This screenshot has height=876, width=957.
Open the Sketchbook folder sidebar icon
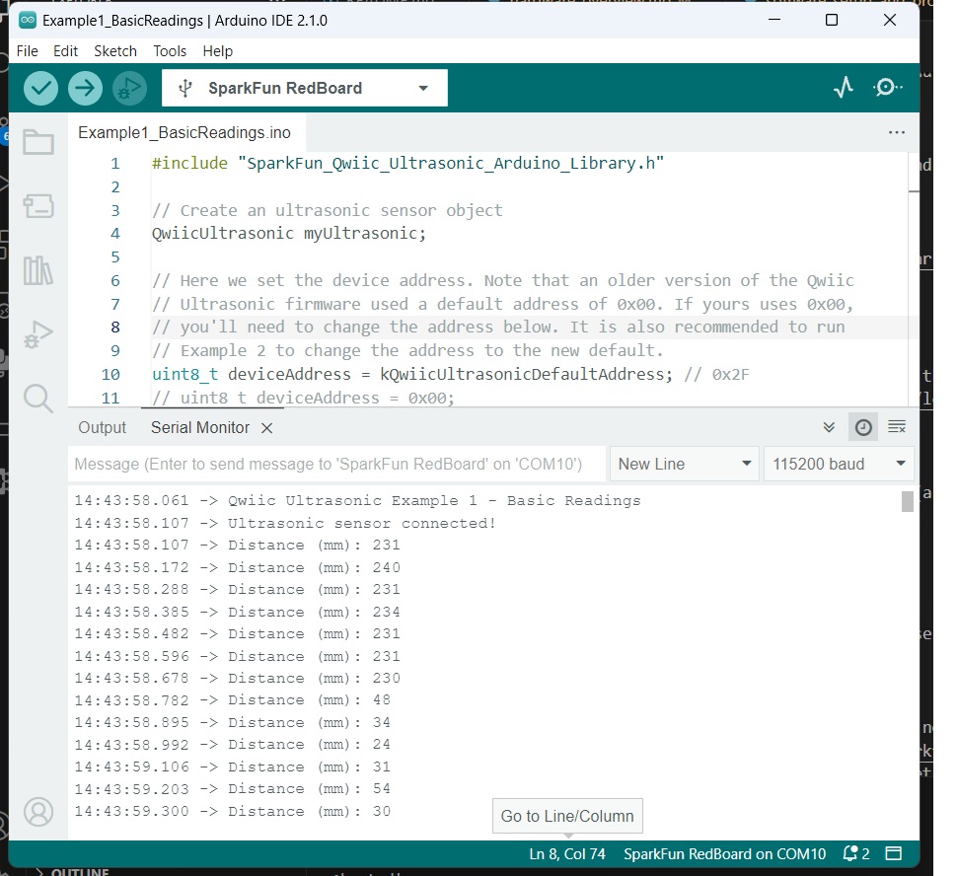(38, 143)
